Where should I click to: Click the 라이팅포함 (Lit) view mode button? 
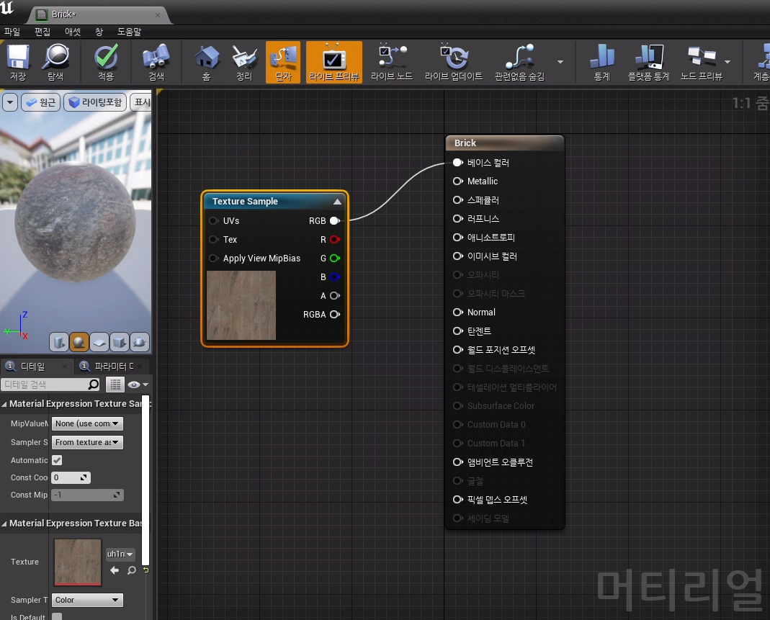95,102
